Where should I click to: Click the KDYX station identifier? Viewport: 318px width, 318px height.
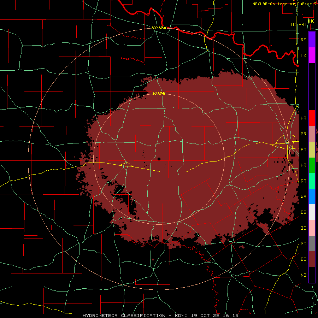(x=182, y=316)
